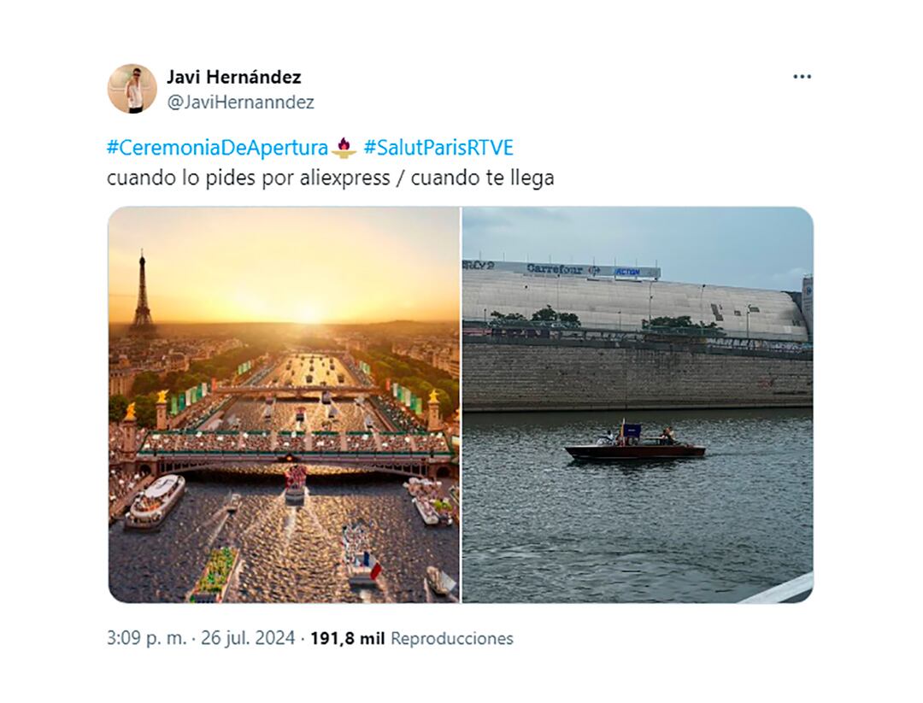
Task: Click the Reproducciones label
Action: (451, 638)
